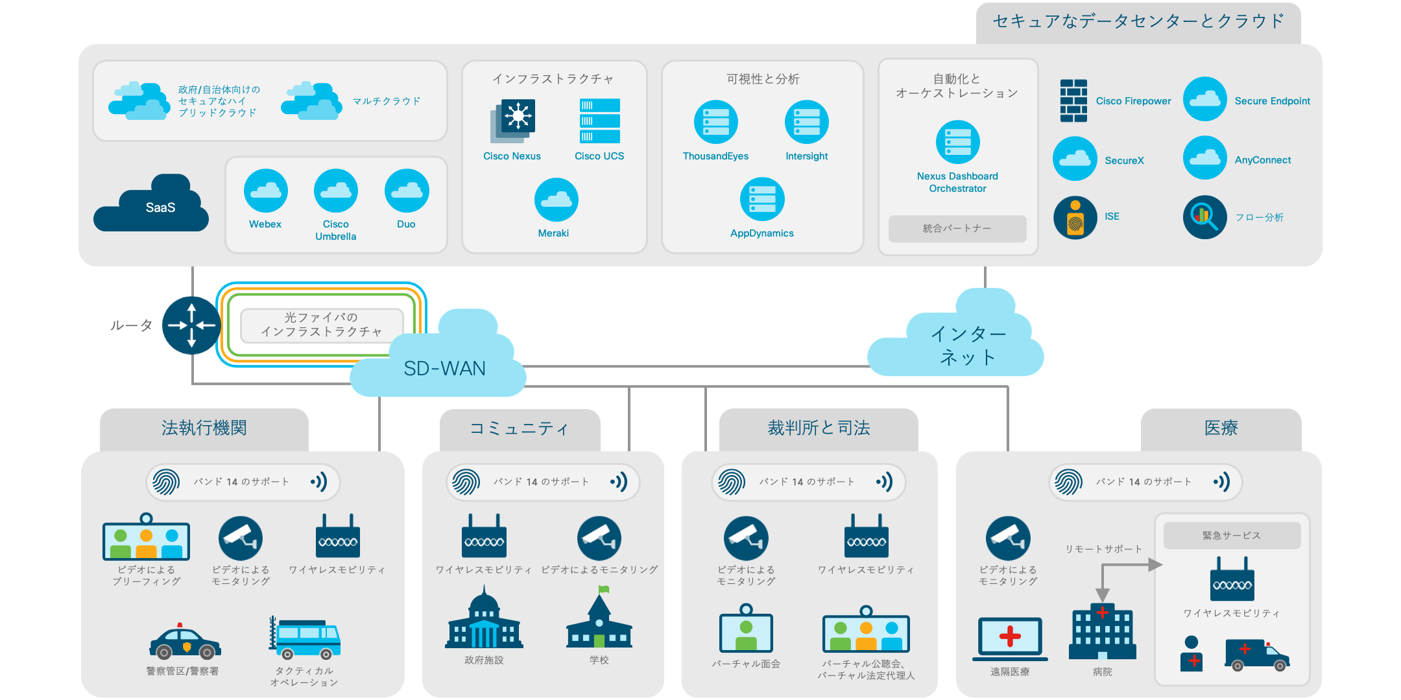Click the 警察管区/警察署 police car icon
The width and height of the screenshot is (1401, 700).
tap(185, 642)
